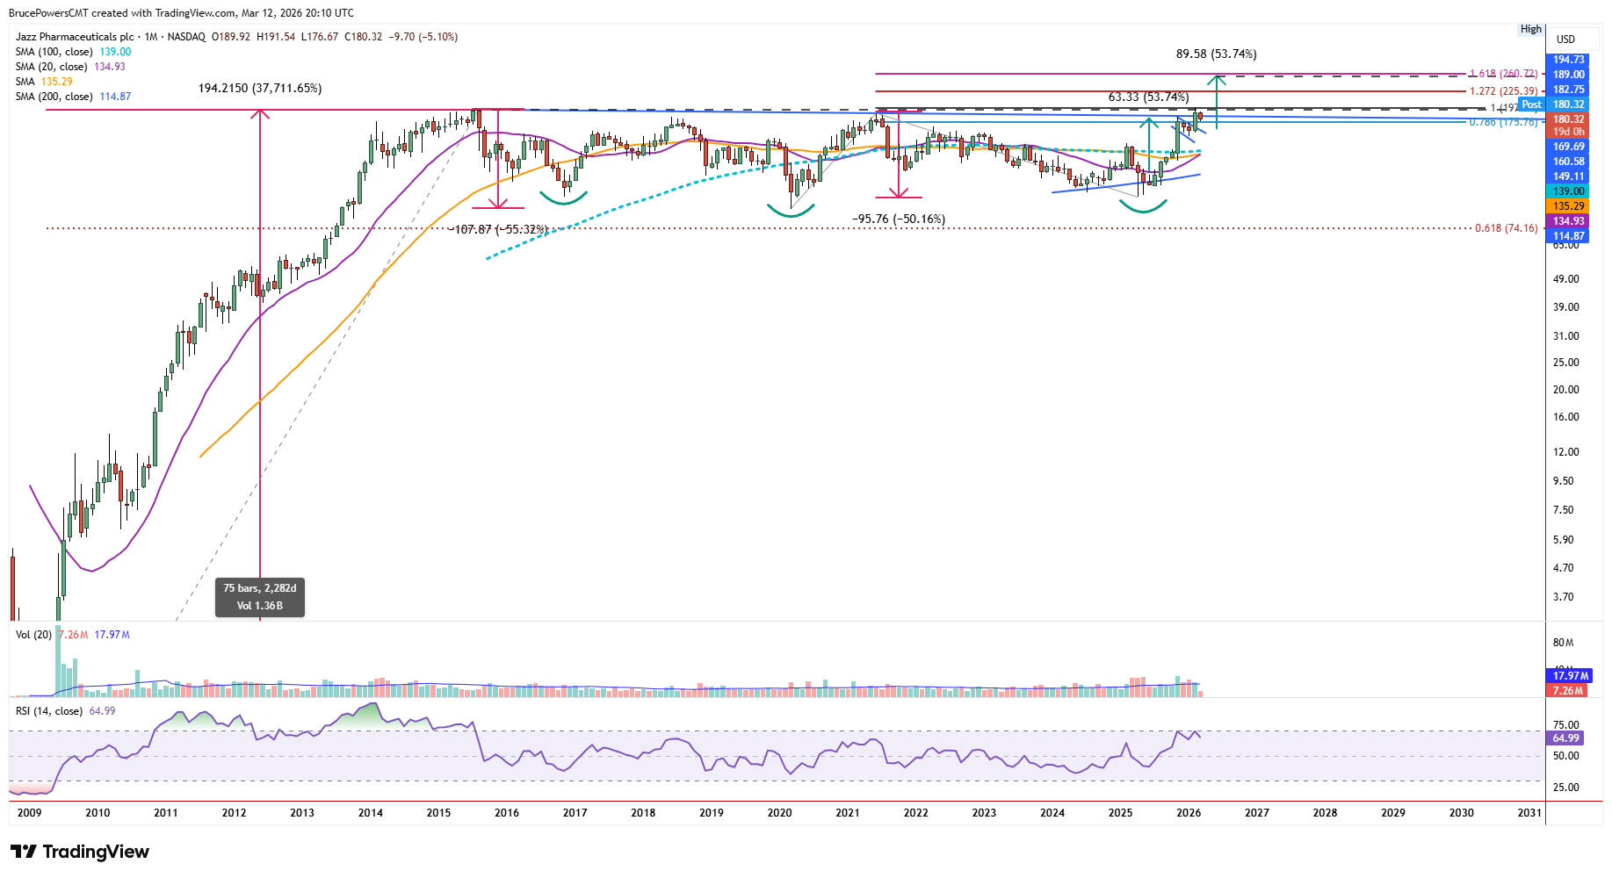Screen dimensions: 1612x878
Task: Click the SMA (20, close) legend entry
Action: [70, 67]
